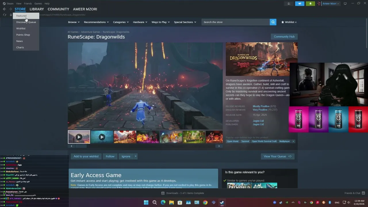Select Charts in the Store menu
The image size is (368, 207).
(x=26, y=47)
